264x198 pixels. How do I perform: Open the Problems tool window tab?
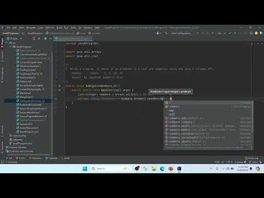click(x=35, y=158)
